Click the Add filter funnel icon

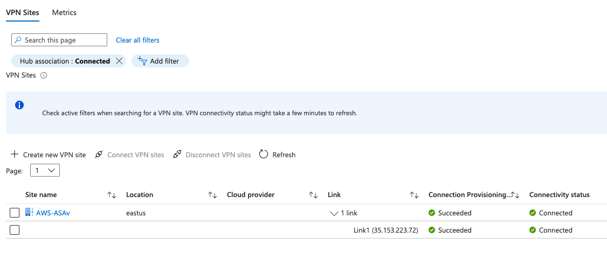pos(142,61)
